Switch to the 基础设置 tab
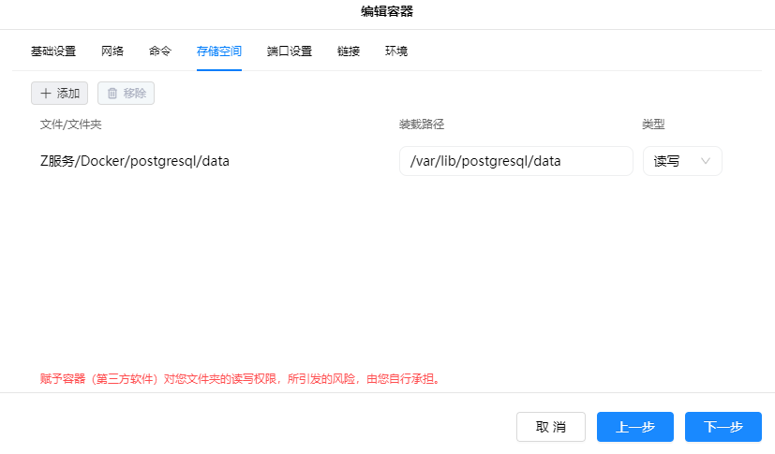775x454 pixels. tap(53, 51)
